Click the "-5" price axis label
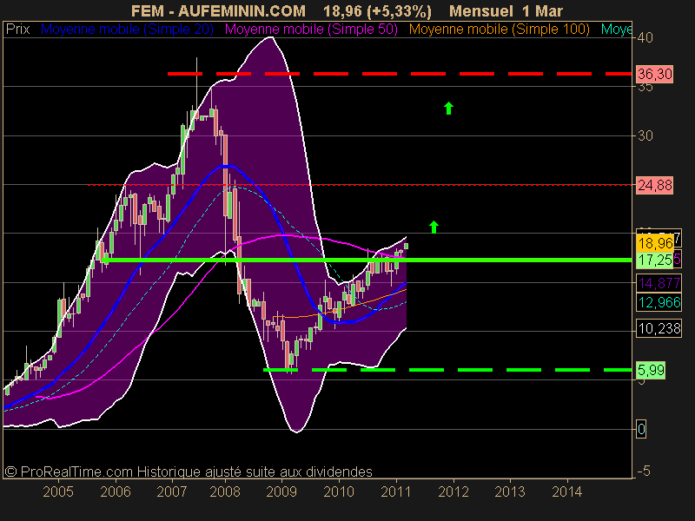The width and height of the screenshot is (695, 521). point(644,471)
